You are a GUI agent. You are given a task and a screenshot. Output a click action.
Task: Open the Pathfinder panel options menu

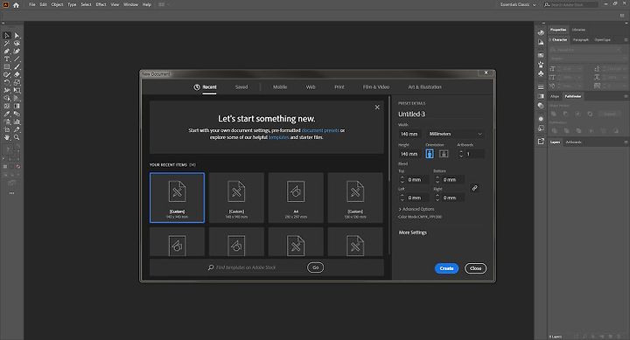coord(626,96)
